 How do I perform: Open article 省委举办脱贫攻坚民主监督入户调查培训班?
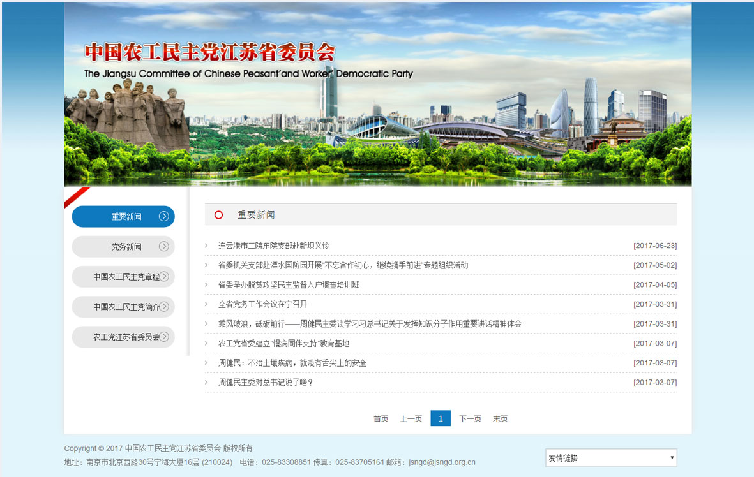(x=289, y=285)
